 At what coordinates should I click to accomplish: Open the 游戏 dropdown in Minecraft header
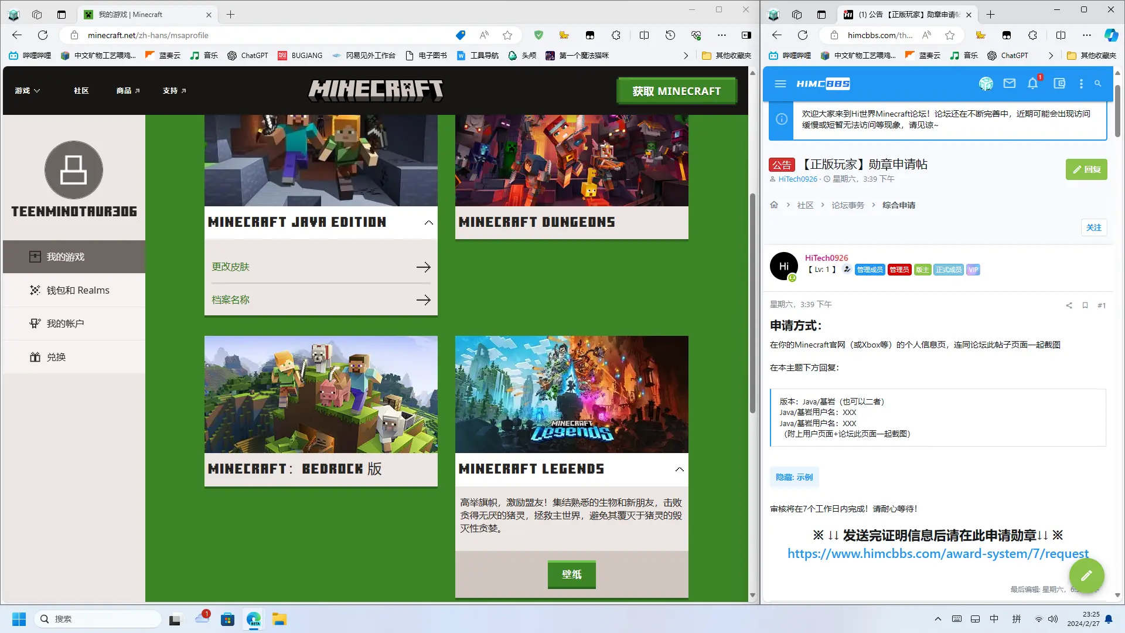pos(27,91)
